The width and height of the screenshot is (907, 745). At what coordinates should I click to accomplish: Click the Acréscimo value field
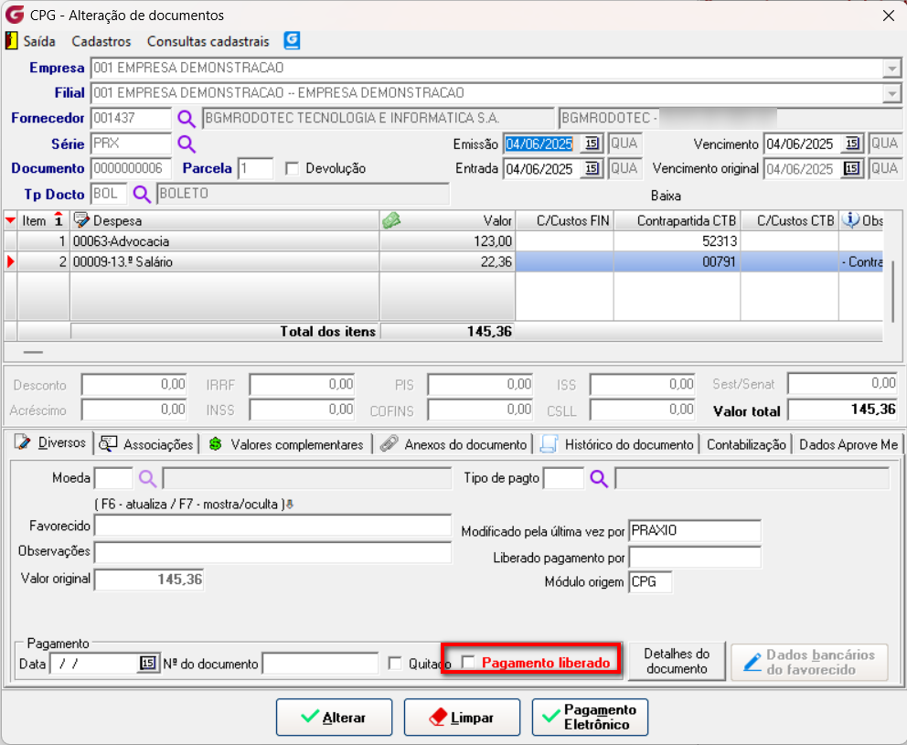pyautogui.click(x=134, y=410)
